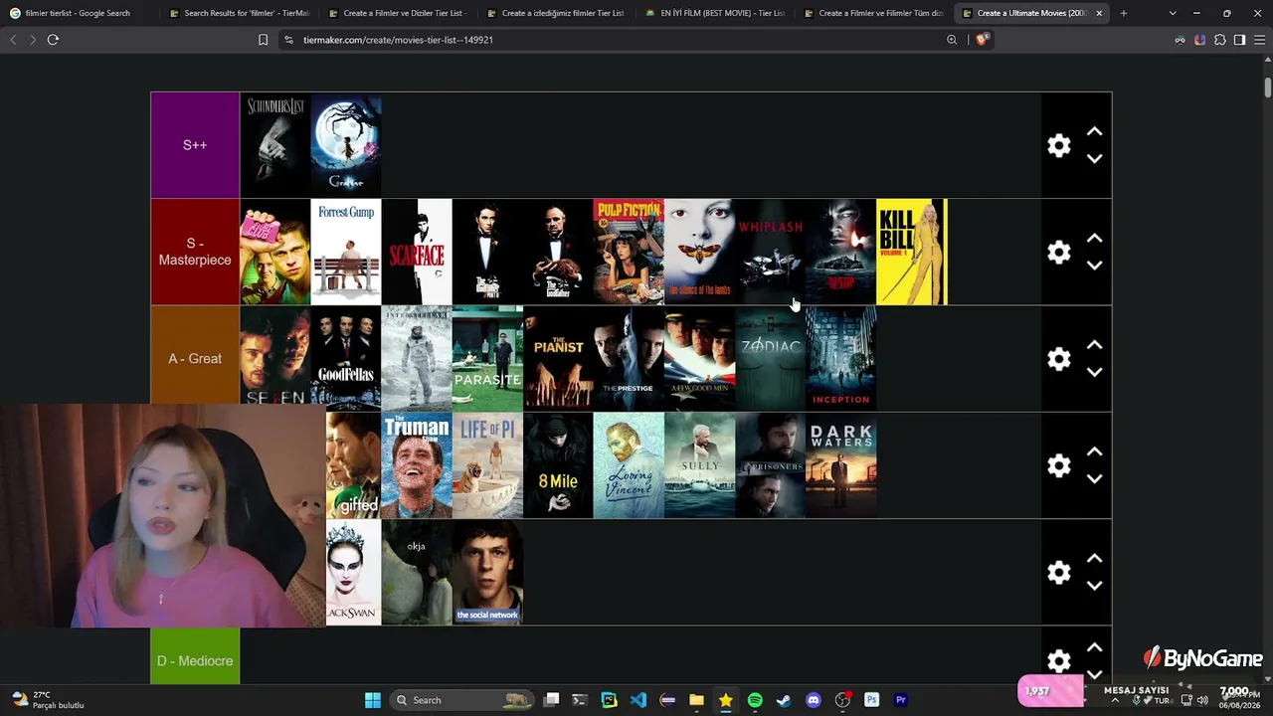Open Steam from the taskbar
The width and height of the screenshot is (1273, 716).
click(x=784, y=700)
